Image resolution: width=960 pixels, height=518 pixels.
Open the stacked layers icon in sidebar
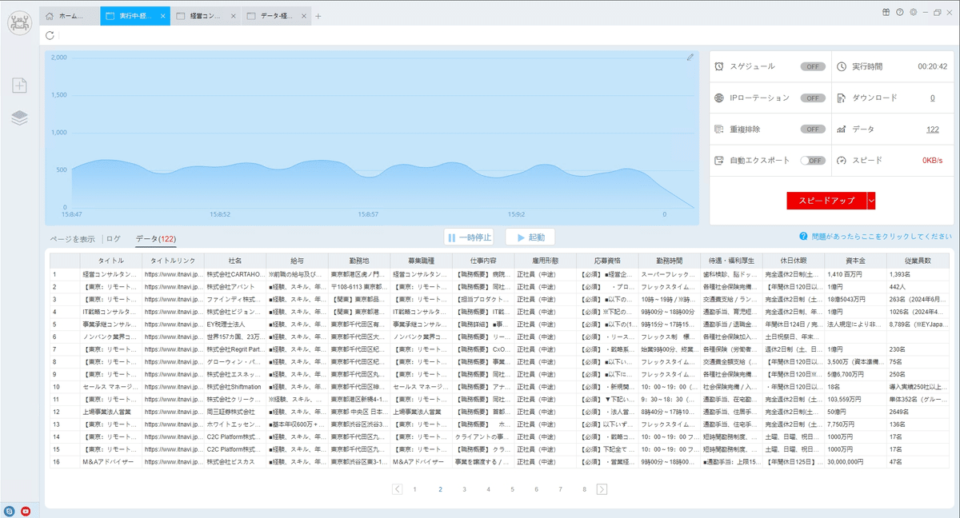[20, 118]
